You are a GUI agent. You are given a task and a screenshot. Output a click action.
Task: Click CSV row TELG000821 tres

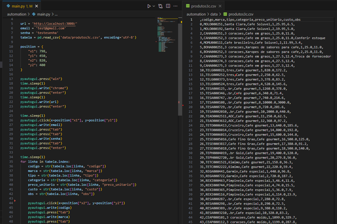[x=243, y=70]
